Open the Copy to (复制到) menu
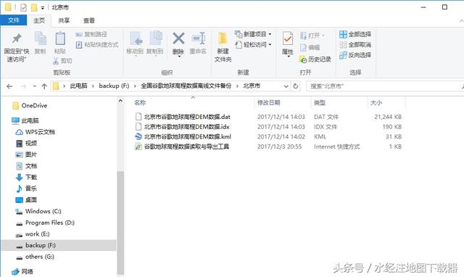 coord(154,44)
